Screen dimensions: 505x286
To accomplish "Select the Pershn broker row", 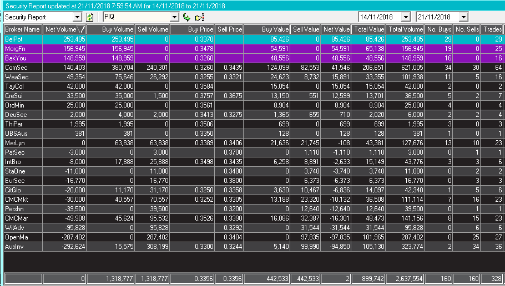I will (253, 209).
